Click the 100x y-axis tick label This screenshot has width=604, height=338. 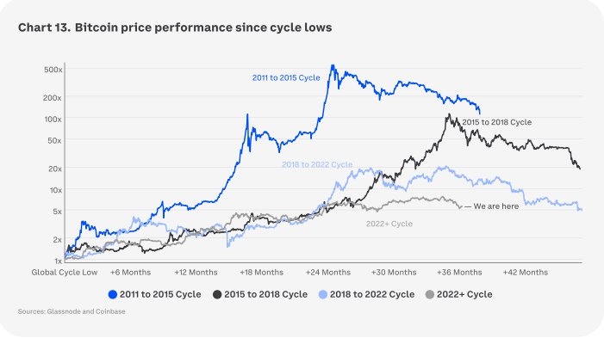click(53, 120)
